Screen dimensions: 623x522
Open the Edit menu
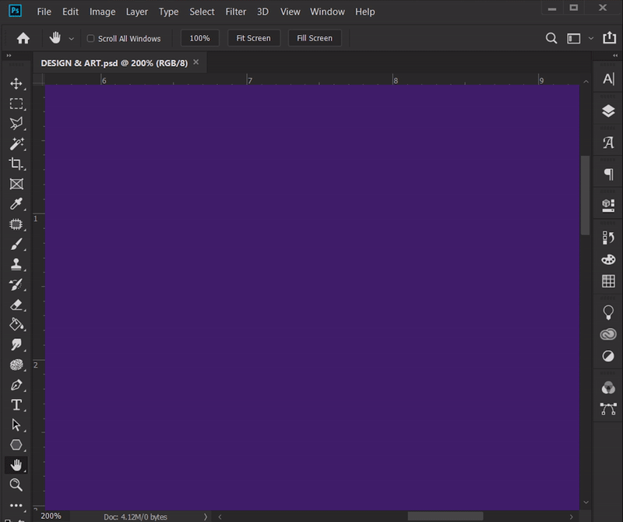point(70,12)
